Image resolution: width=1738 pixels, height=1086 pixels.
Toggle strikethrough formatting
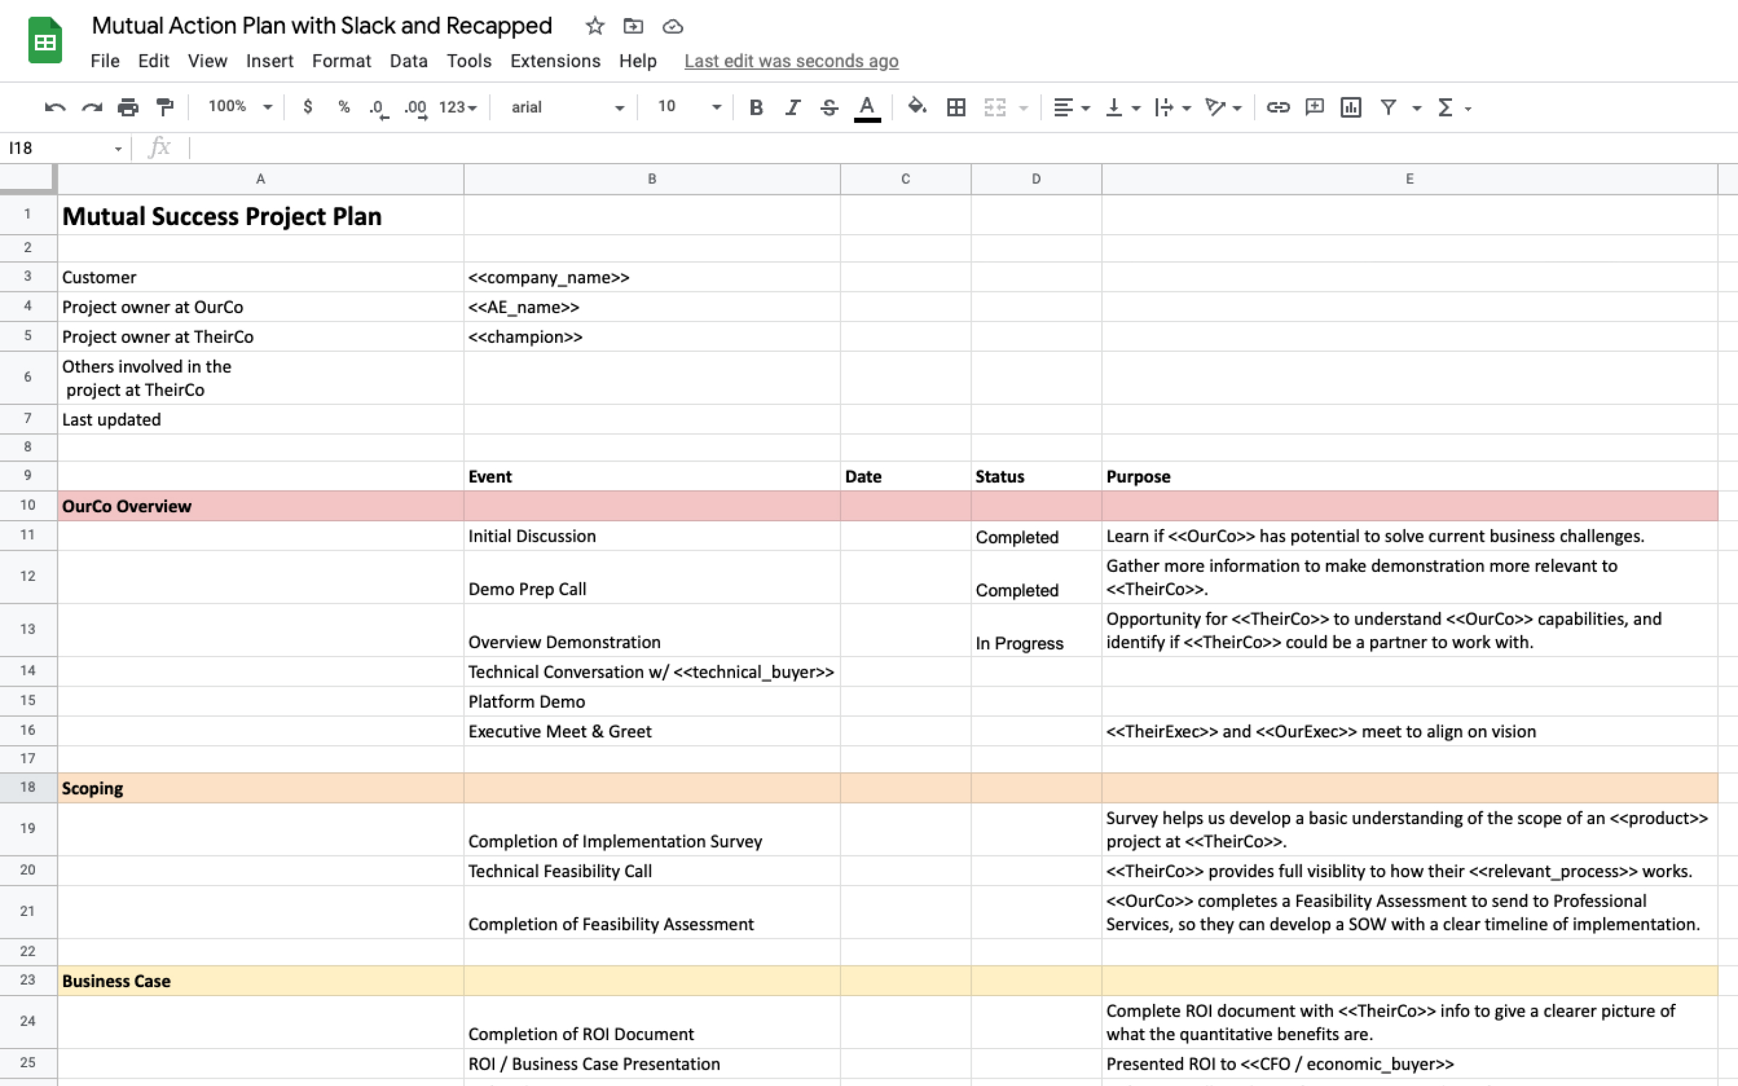[829, 108]
